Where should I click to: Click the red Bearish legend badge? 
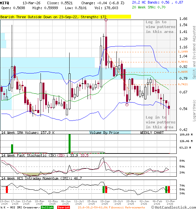point(63,207)
